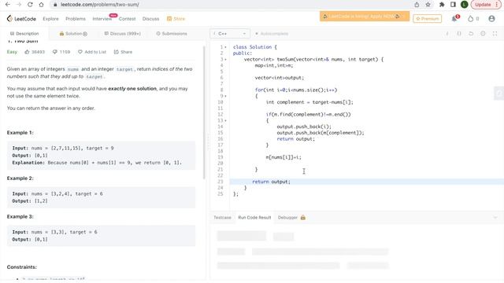504x283 pixels.
Task: Go to the browser home page icon
Action: click(41, 5)
